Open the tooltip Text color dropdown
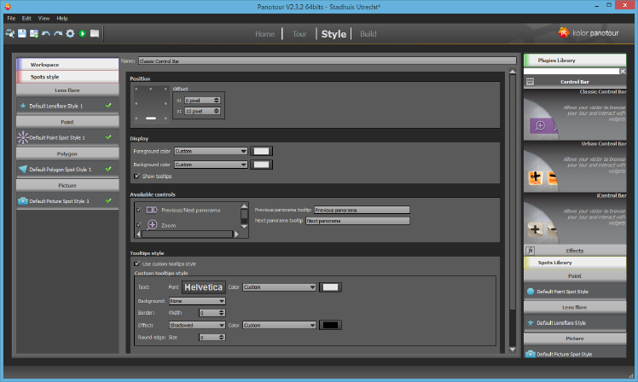Viewport: 638px width, 382px height. (x=280, y=287)
